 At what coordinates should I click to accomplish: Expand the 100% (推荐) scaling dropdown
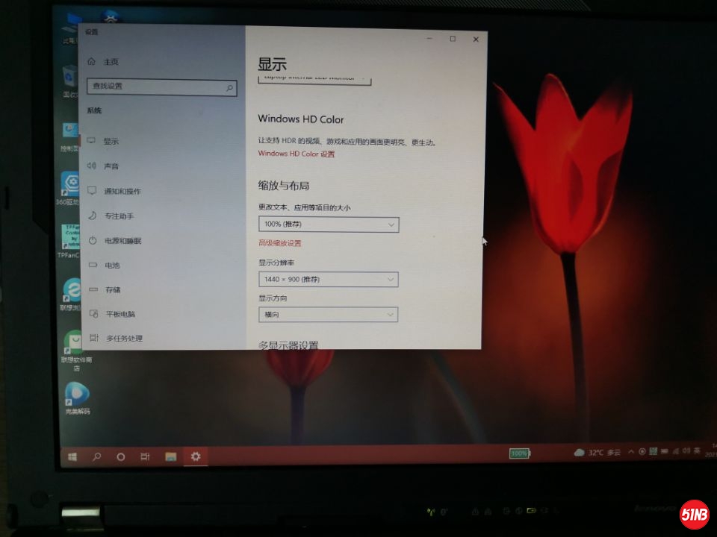coord(329,224)
